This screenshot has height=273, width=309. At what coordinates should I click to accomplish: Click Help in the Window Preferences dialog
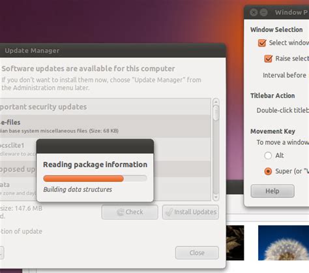(x=272, y=191)
